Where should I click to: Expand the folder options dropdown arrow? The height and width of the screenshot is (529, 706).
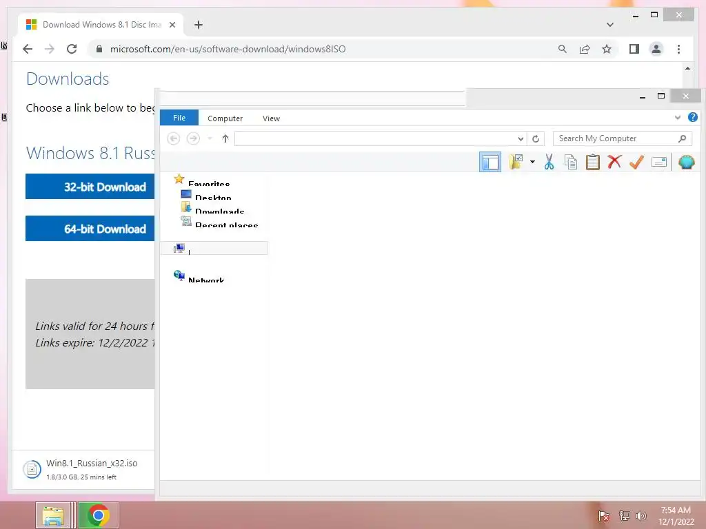[x=532, y=162]
